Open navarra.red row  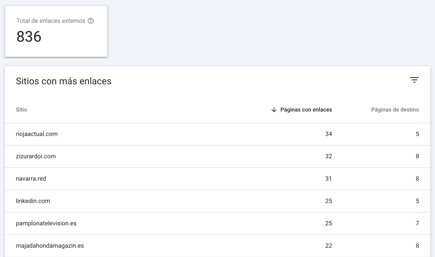(x=217, y=179)
